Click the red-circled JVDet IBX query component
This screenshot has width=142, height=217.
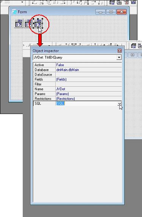pos(38,24)
